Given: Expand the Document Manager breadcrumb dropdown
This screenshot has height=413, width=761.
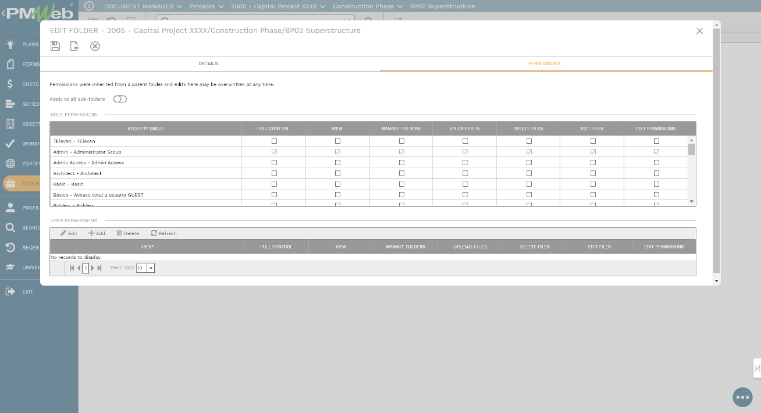Looking at the screenshot, I should 179,6.
